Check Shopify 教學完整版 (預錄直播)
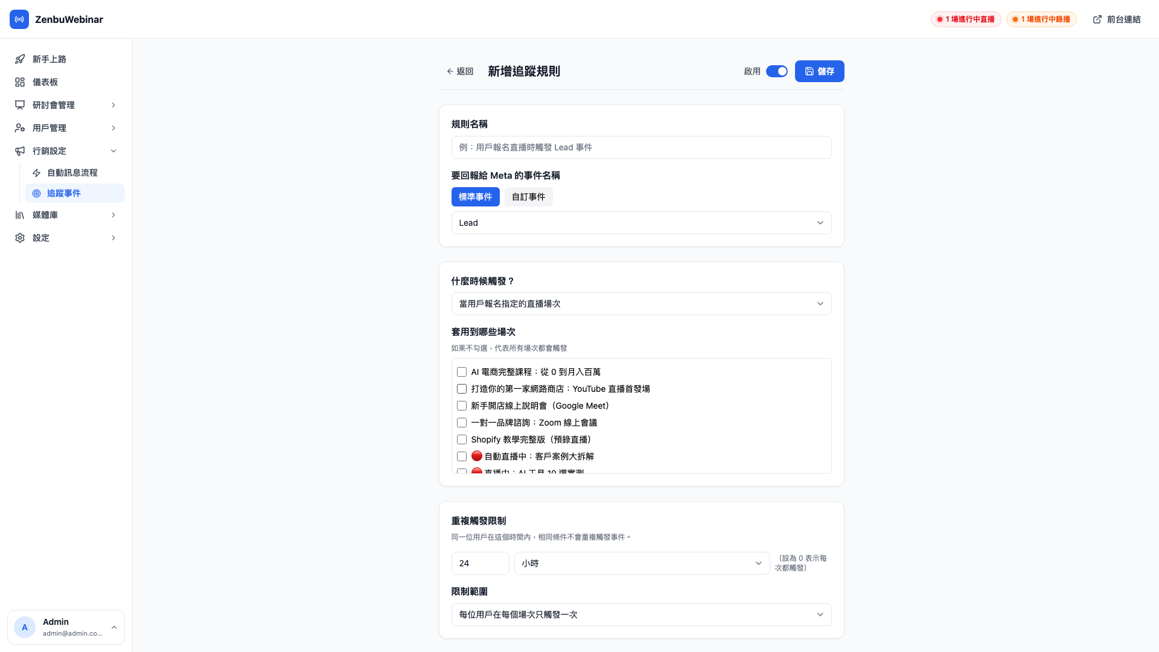The image size is (1159, 652). coord(462,439)
